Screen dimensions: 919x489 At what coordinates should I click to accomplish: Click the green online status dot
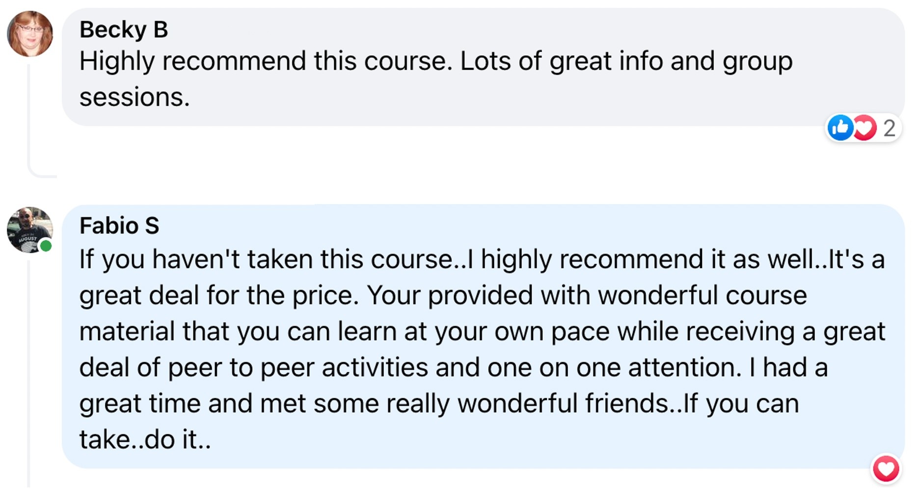coord(46,246)
